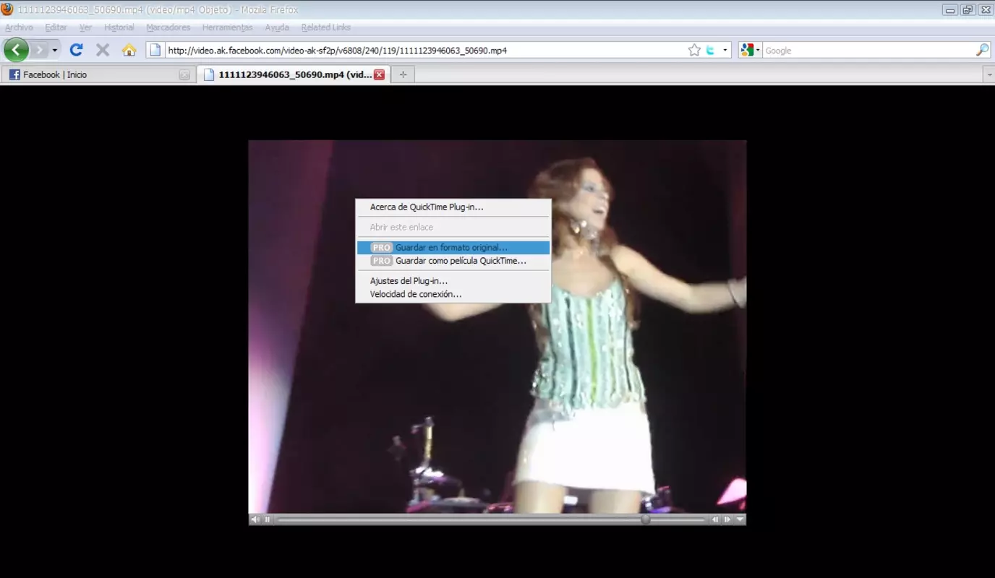Click the Google search input field
The height and width of the screenshot is (578, 995).
click(x=868, y=51)
